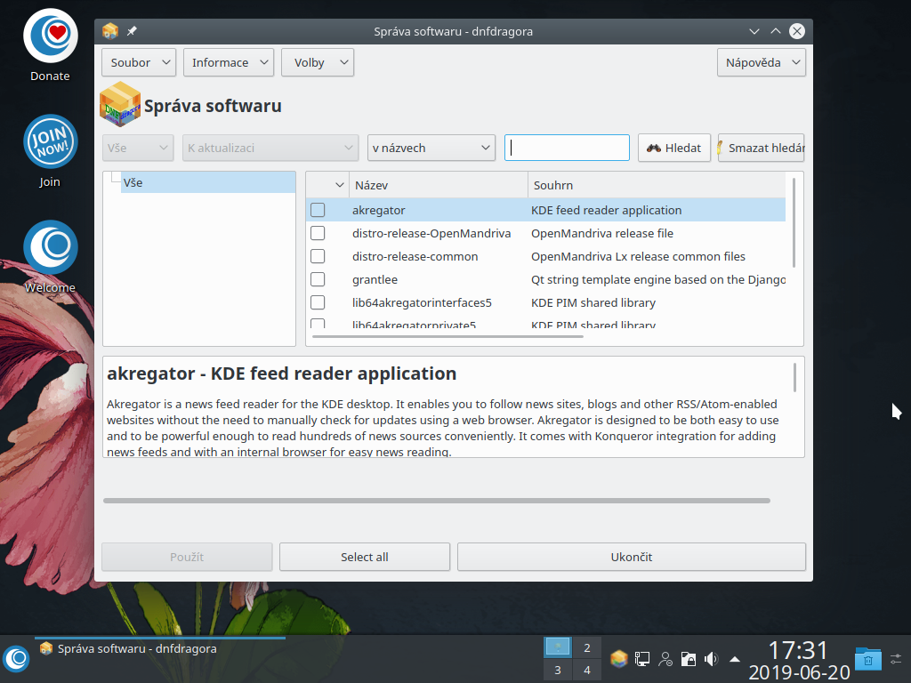
Task: Click the Select all button
Action: [364, 557]
